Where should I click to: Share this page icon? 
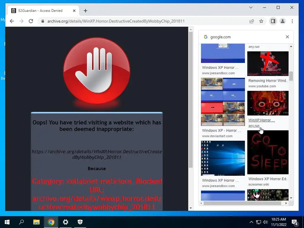pyautogui.click(x=252, y=21)
